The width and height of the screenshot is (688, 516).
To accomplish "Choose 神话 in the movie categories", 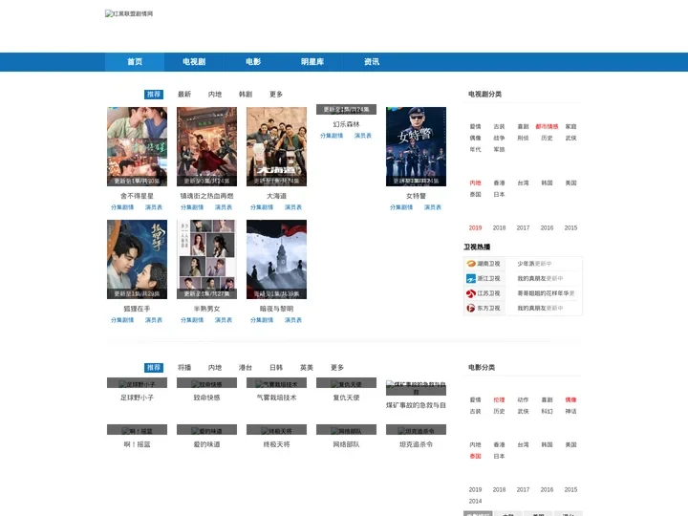I will coord(570,412).
